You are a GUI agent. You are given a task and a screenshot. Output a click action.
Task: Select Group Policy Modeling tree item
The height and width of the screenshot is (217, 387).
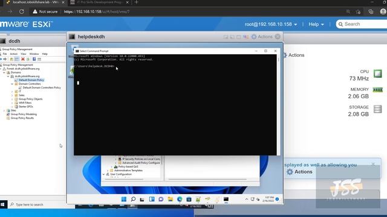tap(24, 114)
